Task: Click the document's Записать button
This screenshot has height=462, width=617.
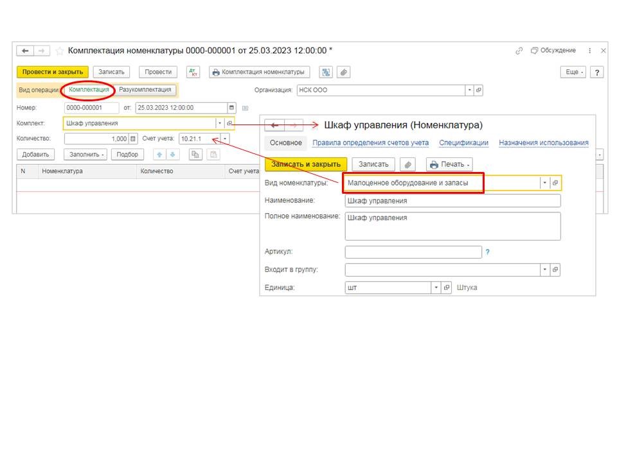Action: click(111, 72)
